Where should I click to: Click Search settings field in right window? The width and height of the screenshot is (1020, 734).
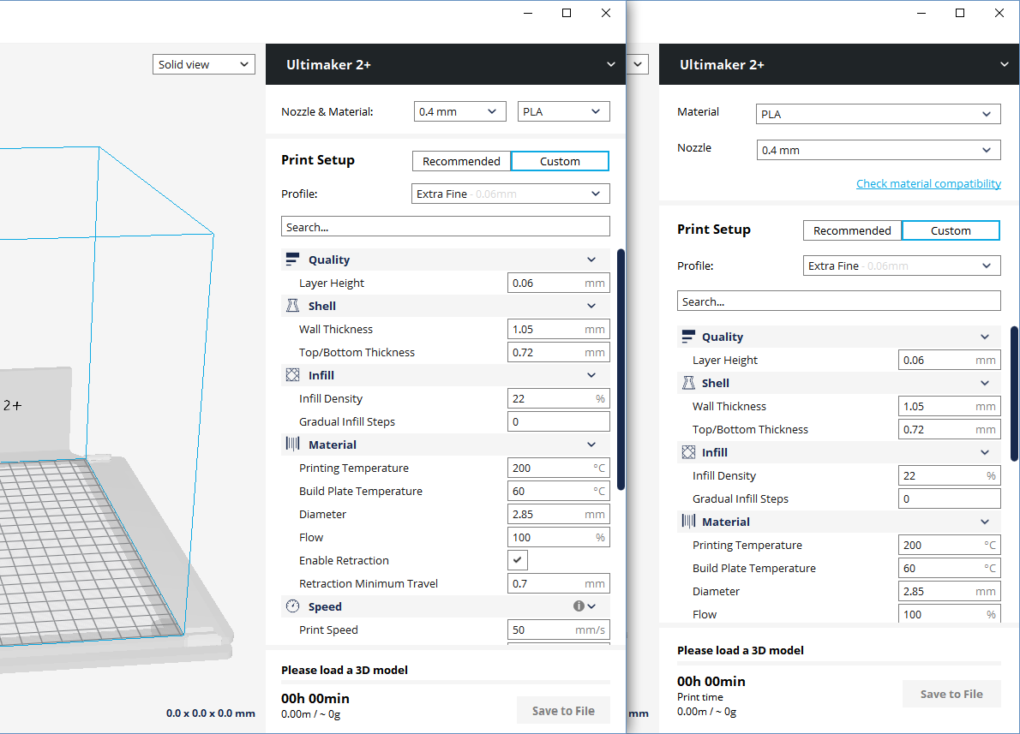click(x=838, y=301)
